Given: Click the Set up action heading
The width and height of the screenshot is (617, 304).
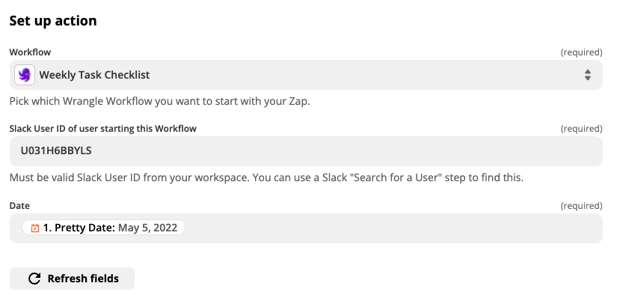Looking at the screenshot, I should [x=53, y=20].
